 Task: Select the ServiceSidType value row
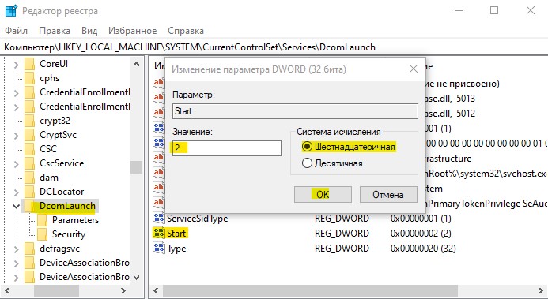coord(198,219)
